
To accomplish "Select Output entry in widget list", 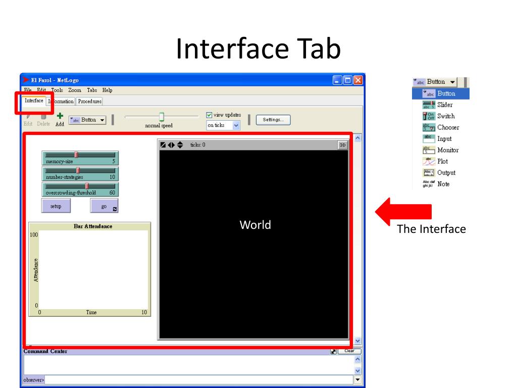I will pyautogui.click(x=440, y=173).
